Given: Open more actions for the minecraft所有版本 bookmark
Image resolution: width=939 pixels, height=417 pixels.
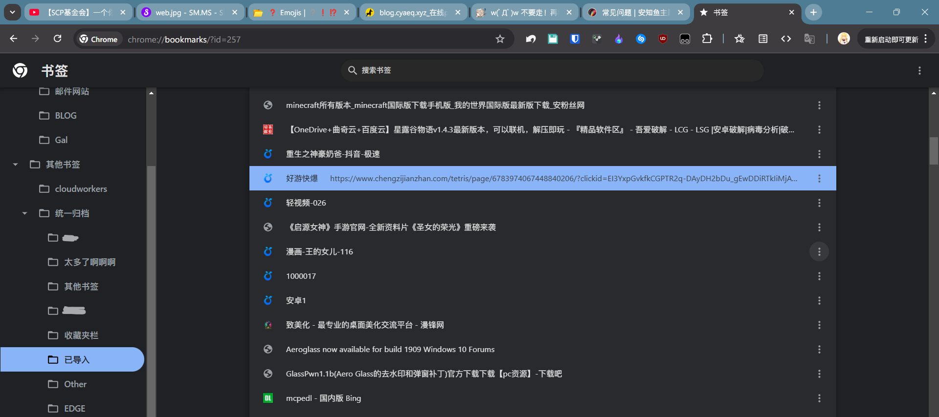Looking at the screenshot, I should [x=819, y=105].
